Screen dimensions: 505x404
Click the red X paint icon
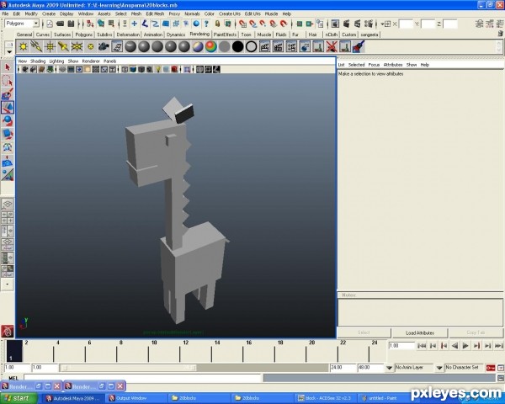coord(332,47)
